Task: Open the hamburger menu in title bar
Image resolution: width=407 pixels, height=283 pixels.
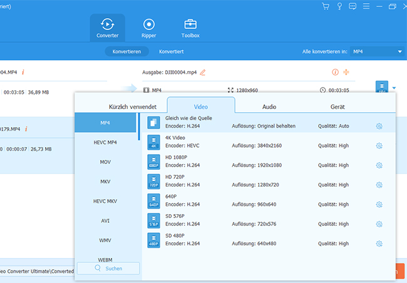Action: click(364, 6)
